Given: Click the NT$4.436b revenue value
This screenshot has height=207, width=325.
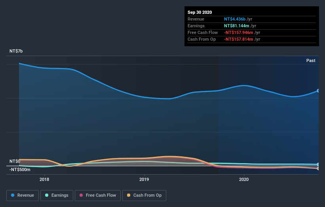Looking at the screenshot, I should [235, 19].
